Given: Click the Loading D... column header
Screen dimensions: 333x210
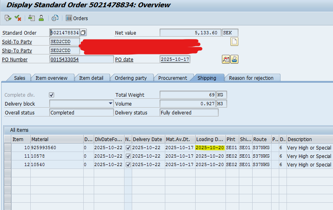Looking at the screenshot, I should [x=211, y=139].
